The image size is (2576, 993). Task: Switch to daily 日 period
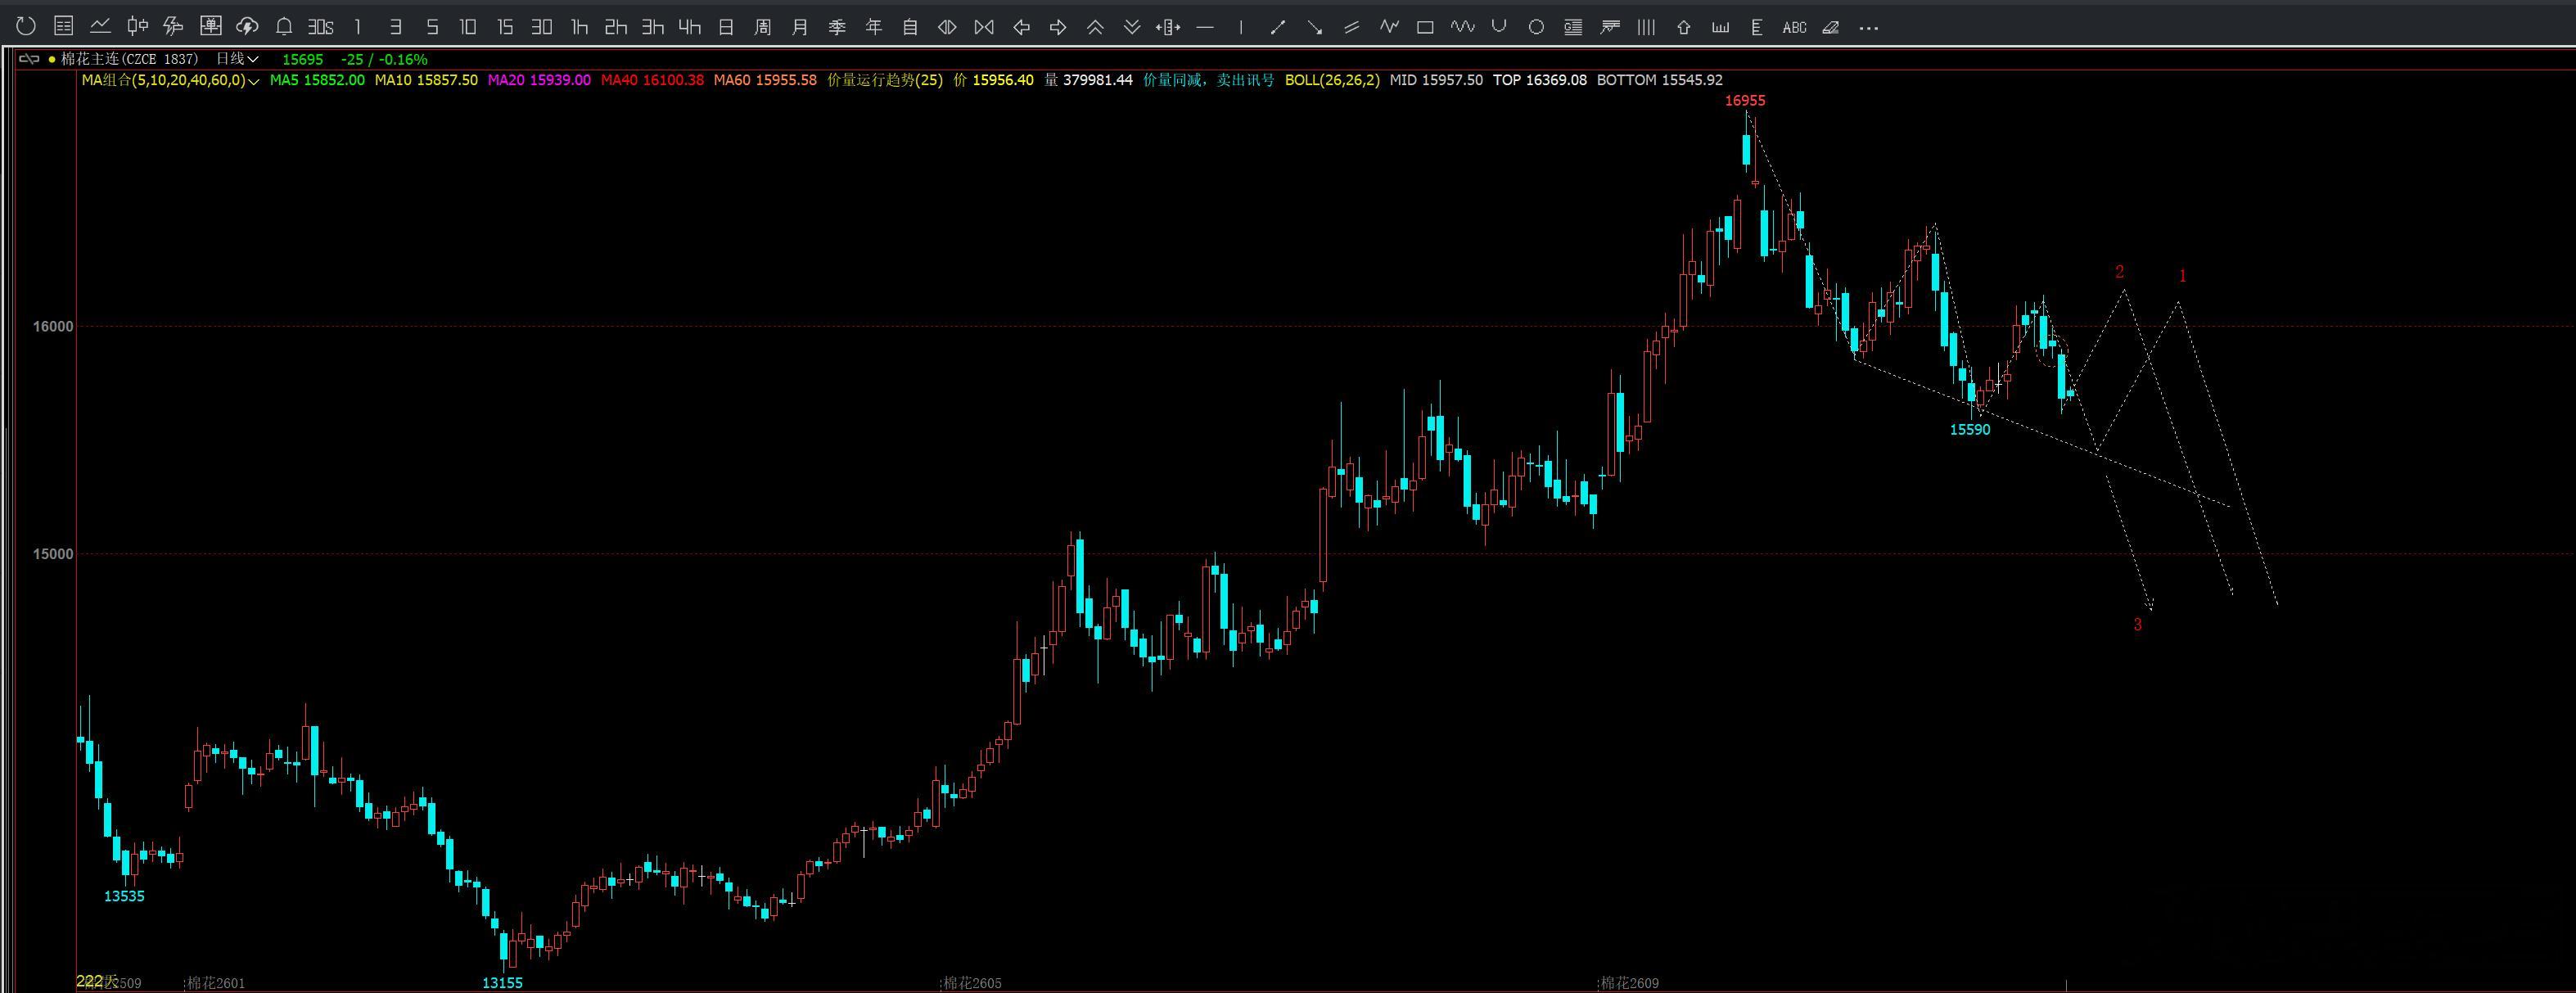[727, 28]
